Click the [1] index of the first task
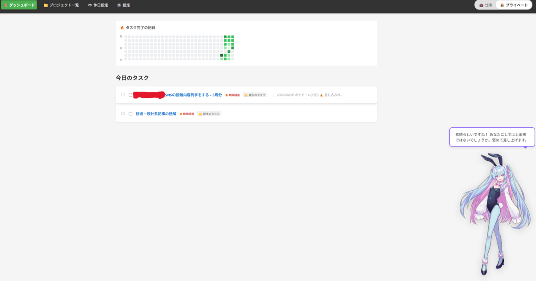536x281 pixels. pos(123,95)
